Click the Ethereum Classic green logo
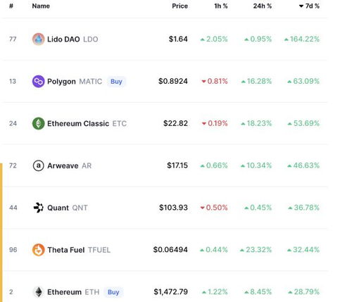 [x=38, y=123]
